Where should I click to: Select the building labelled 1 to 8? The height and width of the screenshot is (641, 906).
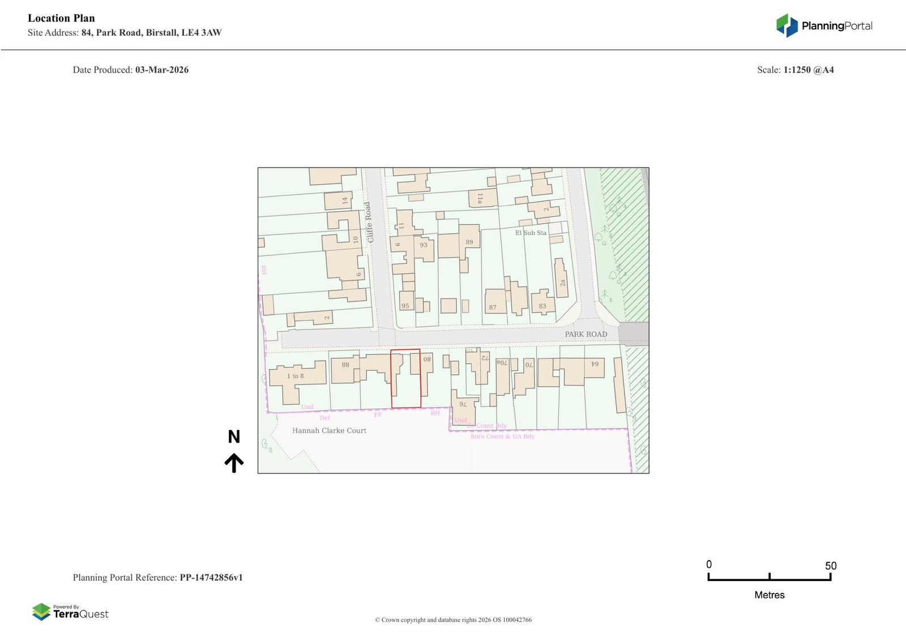[x=295, y=376]
